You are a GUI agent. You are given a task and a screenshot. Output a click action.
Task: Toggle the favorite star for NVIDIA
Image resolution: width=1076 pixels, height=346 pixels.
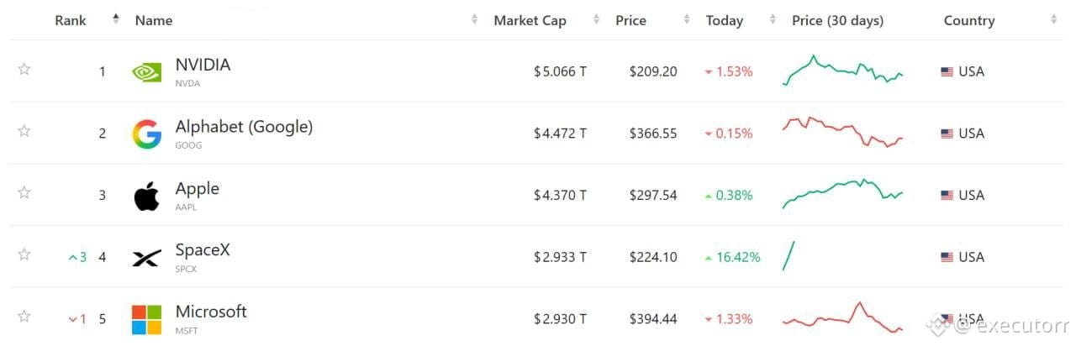tap(24, 70)
